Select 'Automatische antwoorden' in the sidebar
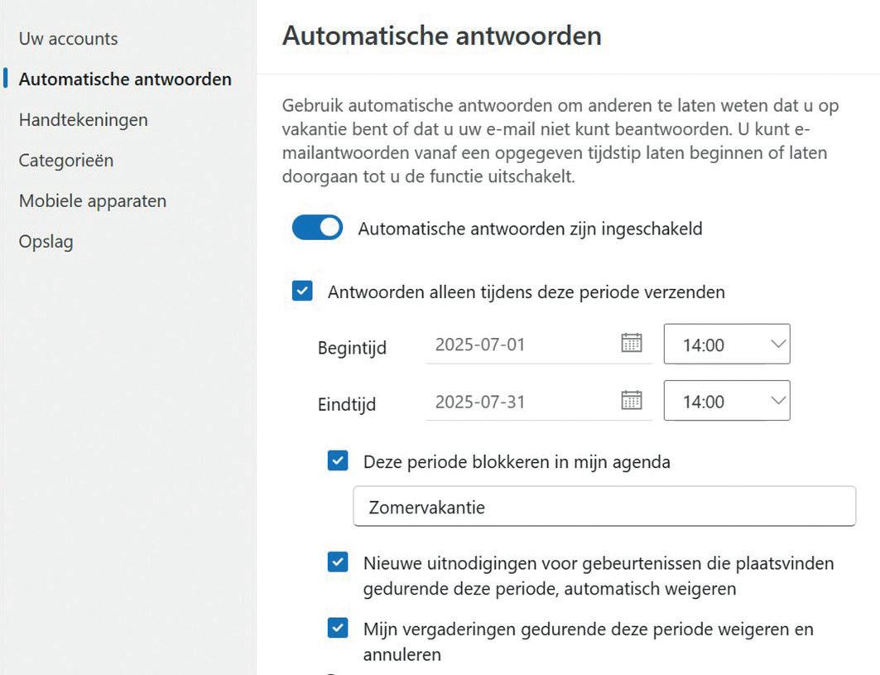The height and width of the screenshot is (675, 880). 125,80
